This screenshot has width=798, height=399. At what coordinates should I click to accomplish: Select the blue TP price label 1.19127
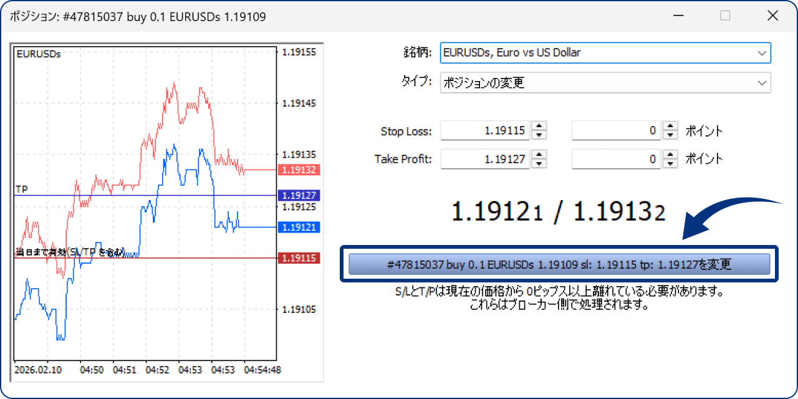tap(300, 195)
